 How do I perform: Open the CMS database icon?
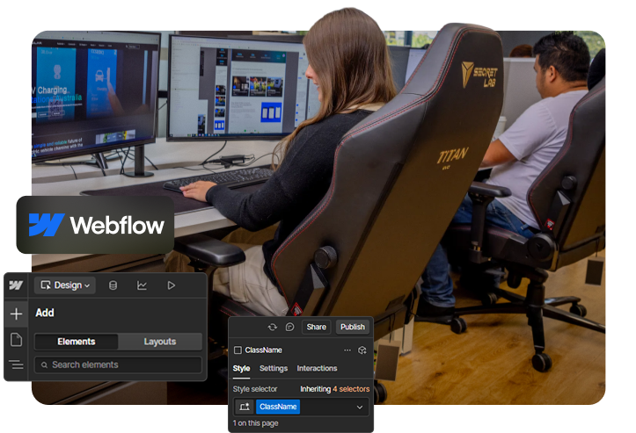tap(113, 285)
